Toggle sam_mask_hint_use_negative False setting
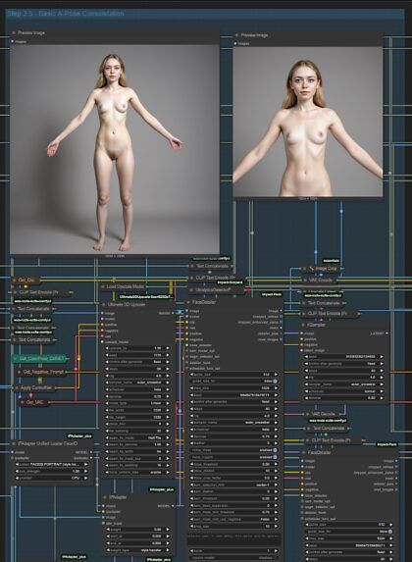 coord(233,520)
